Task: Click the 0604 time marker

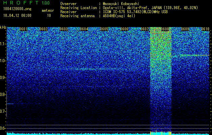Action: (x=84, y=29)
